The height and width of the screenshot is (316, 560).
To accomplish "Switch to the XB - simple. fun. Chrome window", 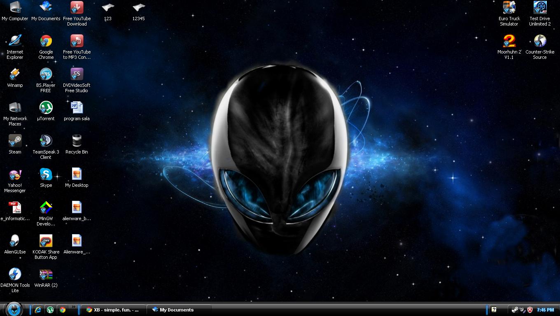I will pyautogui.click(x=113, y=310).
